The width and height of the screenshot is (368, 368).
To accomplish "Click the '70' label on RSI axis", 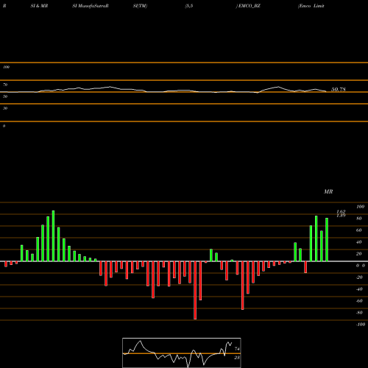I will point(5,85).
